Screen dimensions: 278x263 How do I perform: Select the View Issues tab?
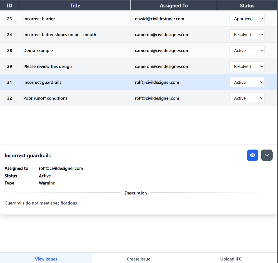(x=46, y=259)
